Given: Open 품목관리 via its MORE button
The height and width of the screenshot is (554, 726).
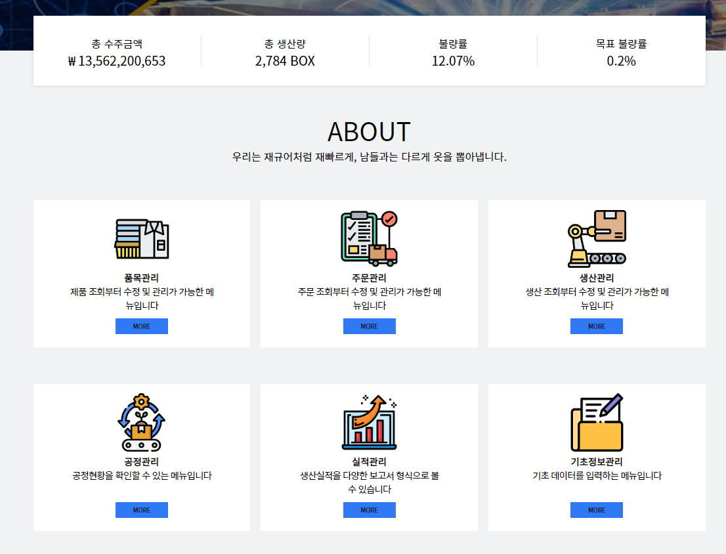Looking at the screenshot, I should tap(141, 326).
